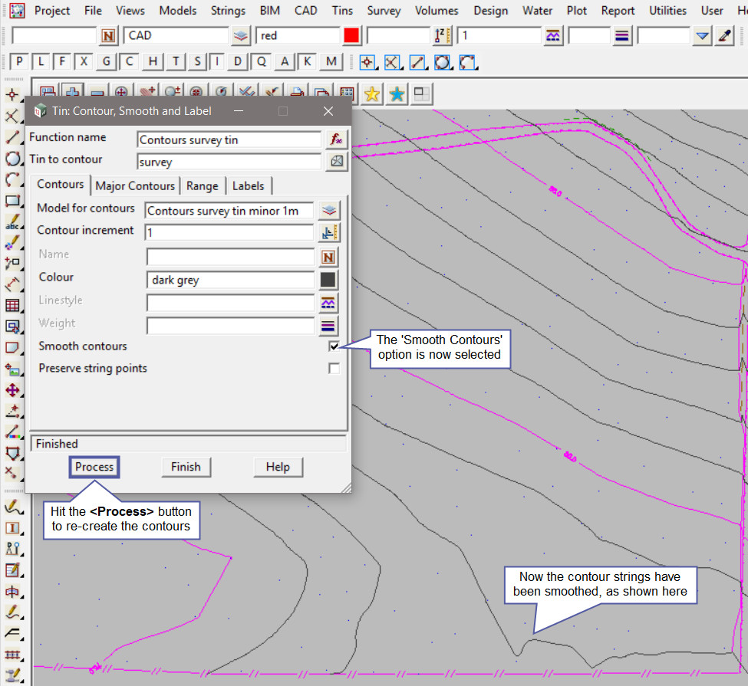Click the linestyle picker icon in dialog
This screenshot has height=686, width=748.
coord(328,303)
